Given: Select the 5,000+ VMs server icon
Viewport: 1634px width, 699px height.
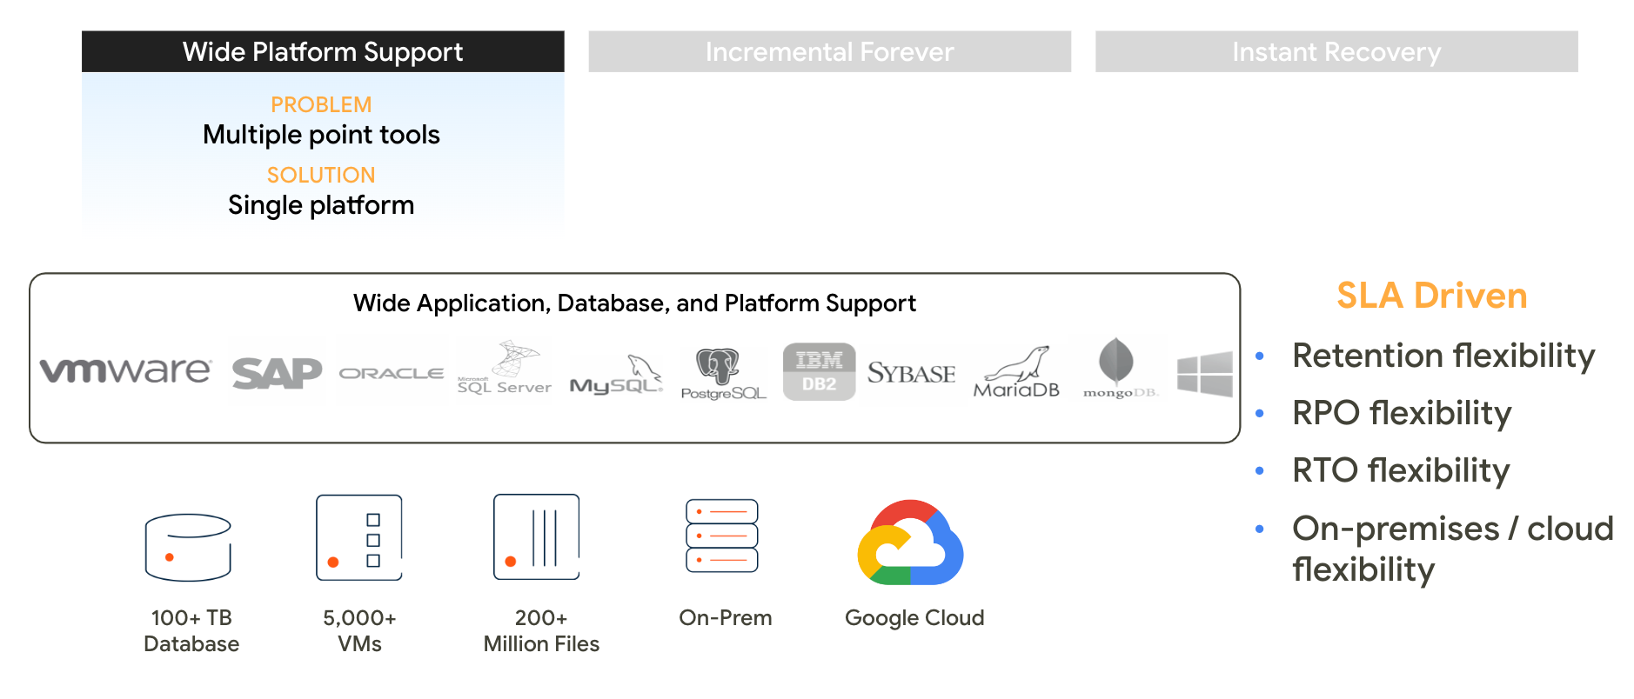Looking at the screenshot, I should 359,537.
